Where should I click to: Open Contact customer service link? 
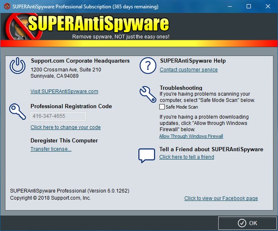pos(189,69)
